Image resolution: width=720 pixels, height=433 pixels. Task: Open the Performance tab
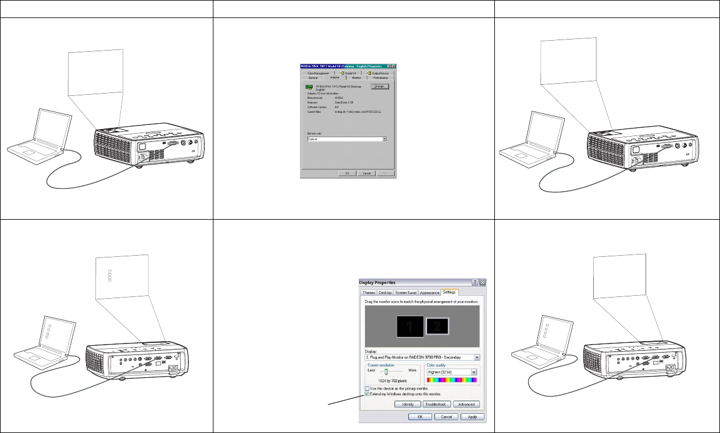[381, 77]
